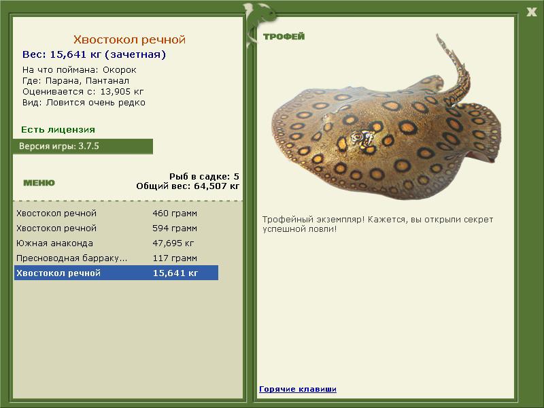Click the Хвостокол речной title heading
The height and width of the screenshot is (408, 544).
129,39
